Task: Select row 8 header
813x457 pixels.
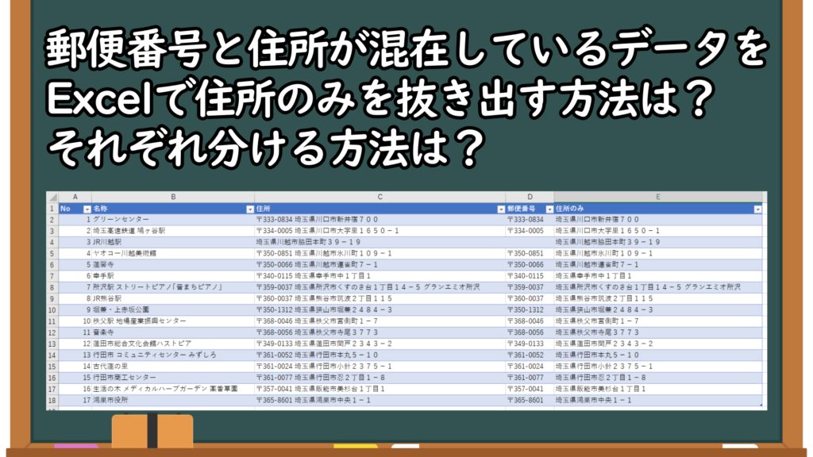Action: [52, 287]
